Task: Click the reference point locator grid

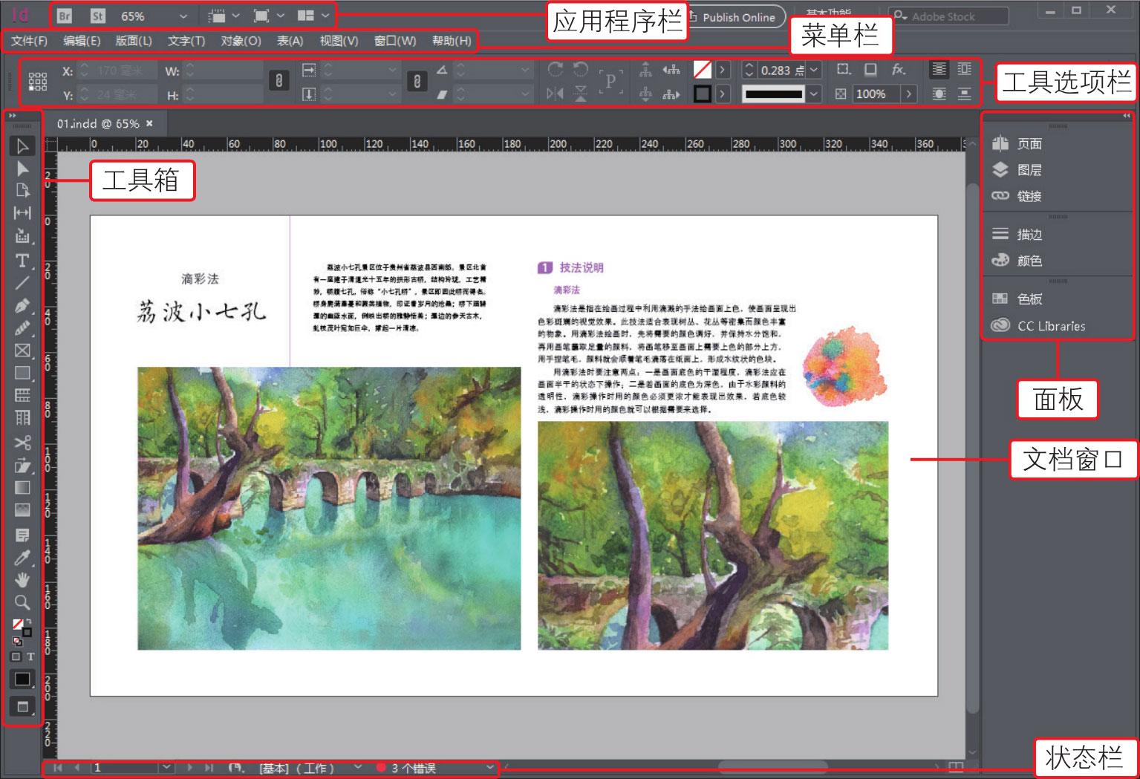Action: pyautogui.click(x=38, y=81)
